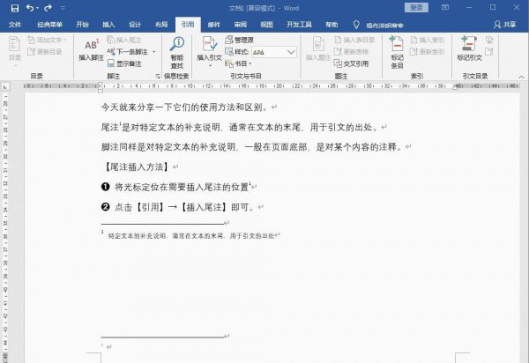Open Quick Access Toolbar customize arrow
529x363 pixels.
pyautogui.click(x=63, y=8)
